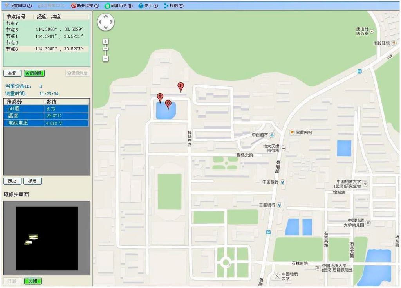Click map marker 6 on the pond

pos(168,104)
